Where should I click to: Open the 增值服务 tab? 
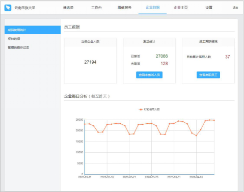tap(124, 8)
